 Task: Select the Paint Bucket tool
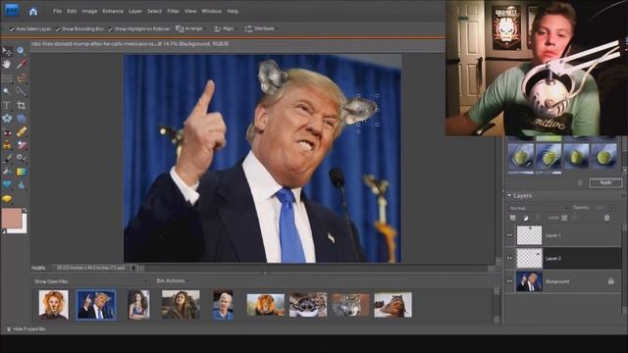click(x=7, y=172)
